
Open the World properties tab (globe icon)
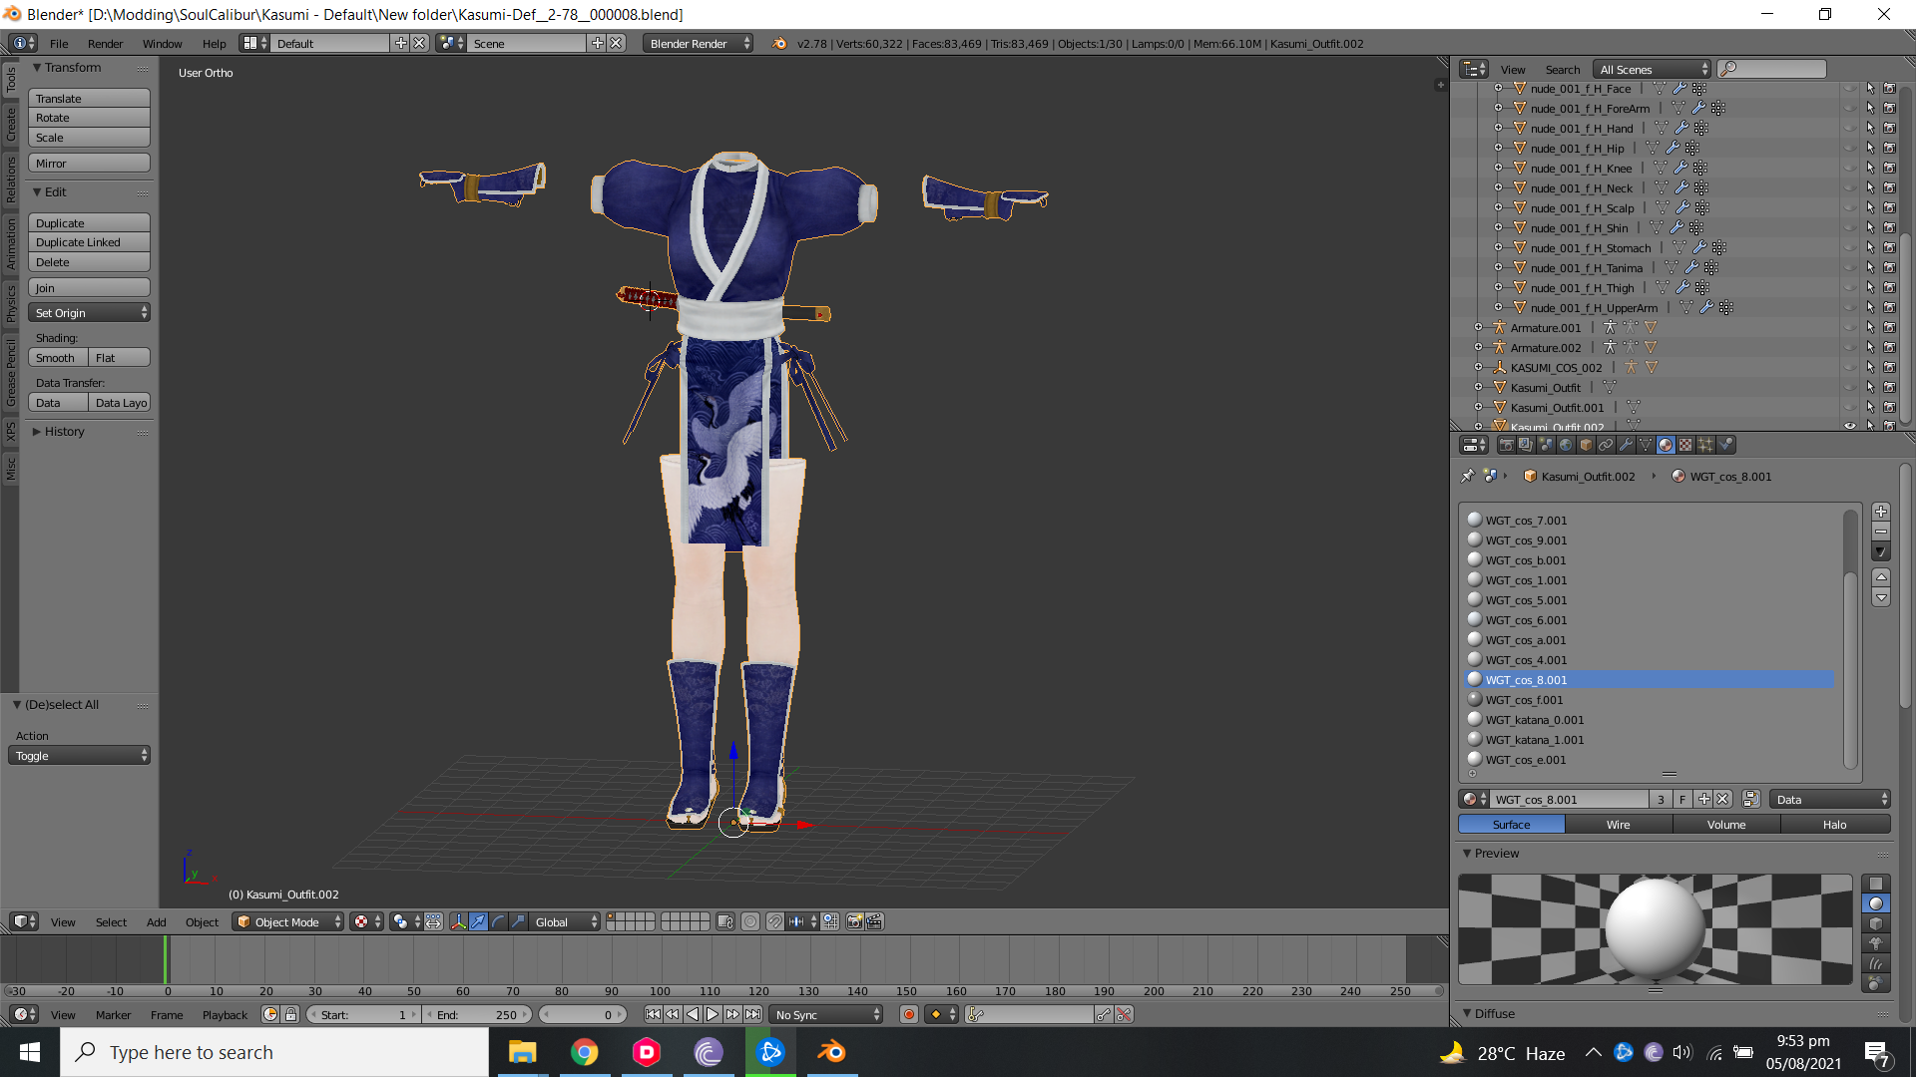[1566, 446]
